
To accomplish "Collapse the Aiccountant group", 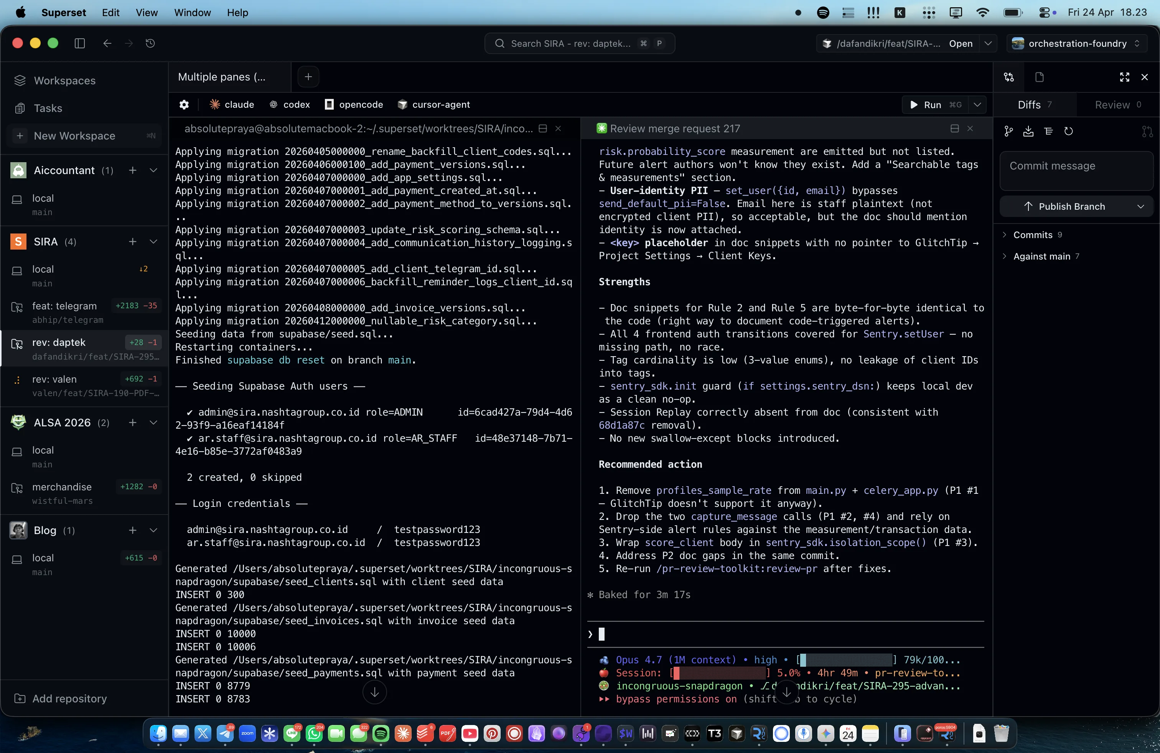I will pyautogui.click(x=153, y=170).
